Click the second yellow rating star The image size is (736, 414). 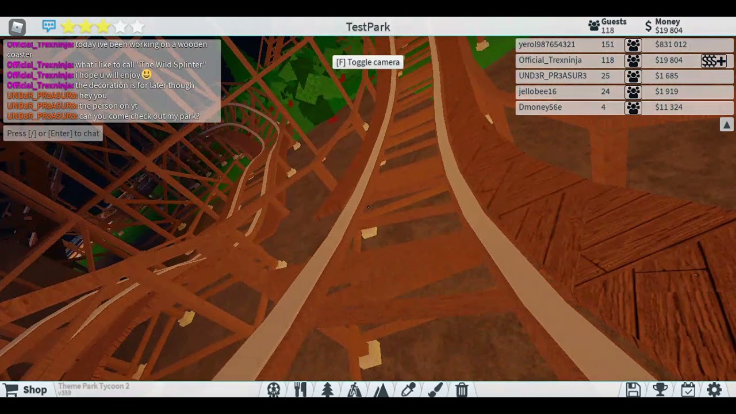point(86,26)
